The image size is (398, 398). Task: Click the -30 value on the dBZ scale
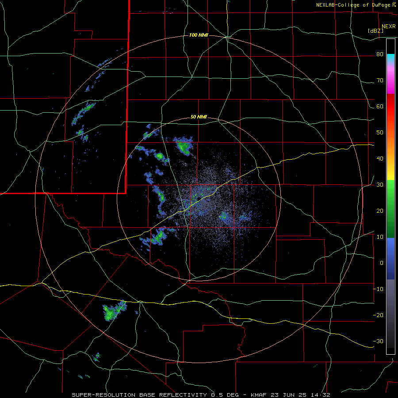coord(378,341)
